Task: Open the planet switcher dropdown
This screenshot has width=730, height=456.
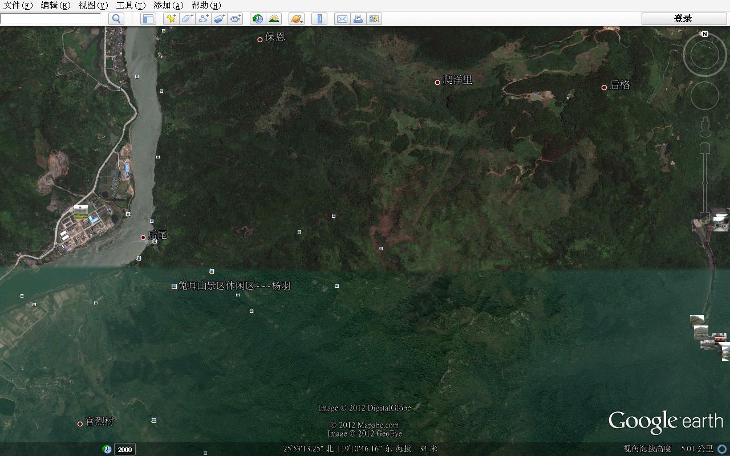Action: pyautogui.click(x=297, y=19)
